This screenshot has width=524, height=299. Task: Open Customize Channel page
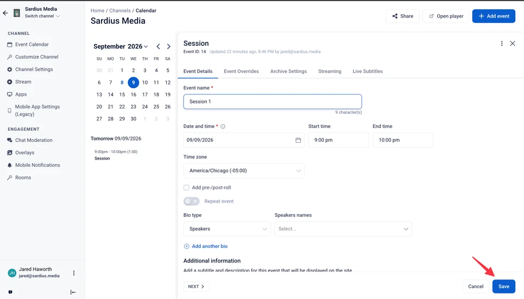37,57
